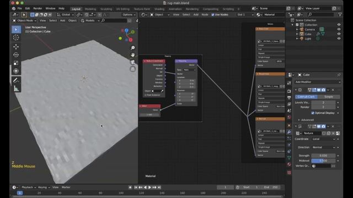Image resolution: width=353 pixels, height=198 pixels.
Task: Open the Object Mode dropdown
Action: [x=25, y=20]
